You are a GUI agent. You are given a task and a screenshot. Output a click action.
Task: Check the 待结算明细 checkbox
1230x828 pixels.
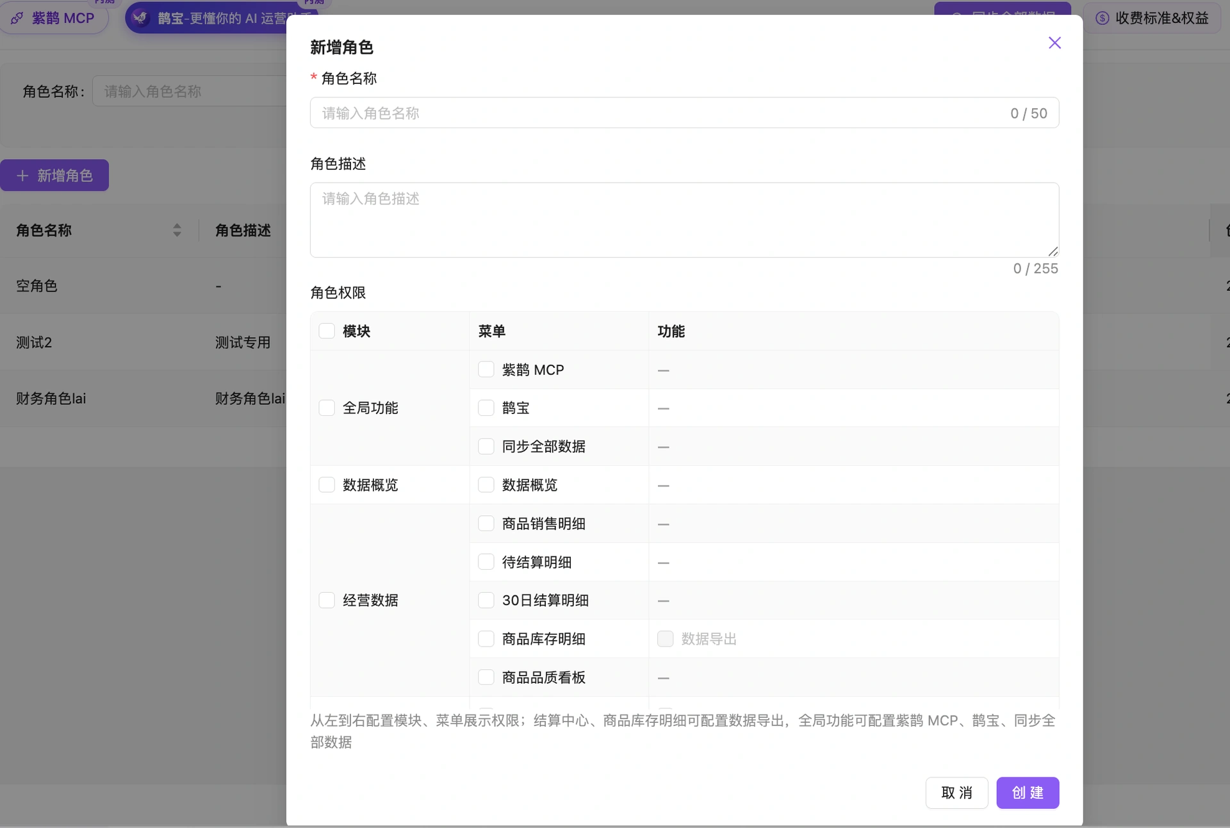[x=486, y=562]
